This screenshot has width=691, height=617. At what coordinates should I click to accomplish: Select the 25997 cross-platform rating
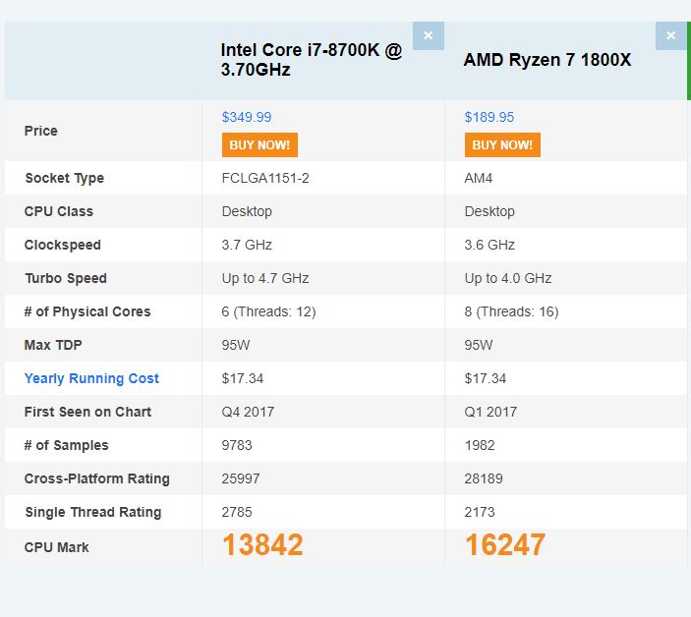click(x=241, y=478)
